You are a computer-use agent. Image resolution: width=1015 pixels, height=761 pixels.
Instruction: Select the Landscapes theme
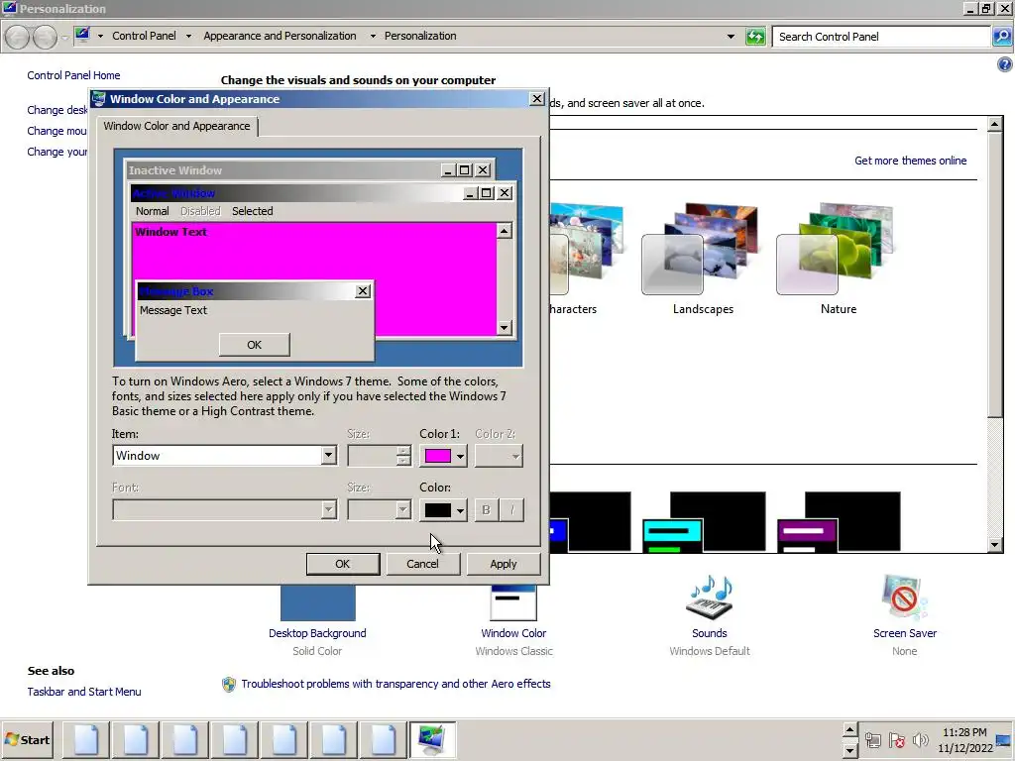(703, 259)
